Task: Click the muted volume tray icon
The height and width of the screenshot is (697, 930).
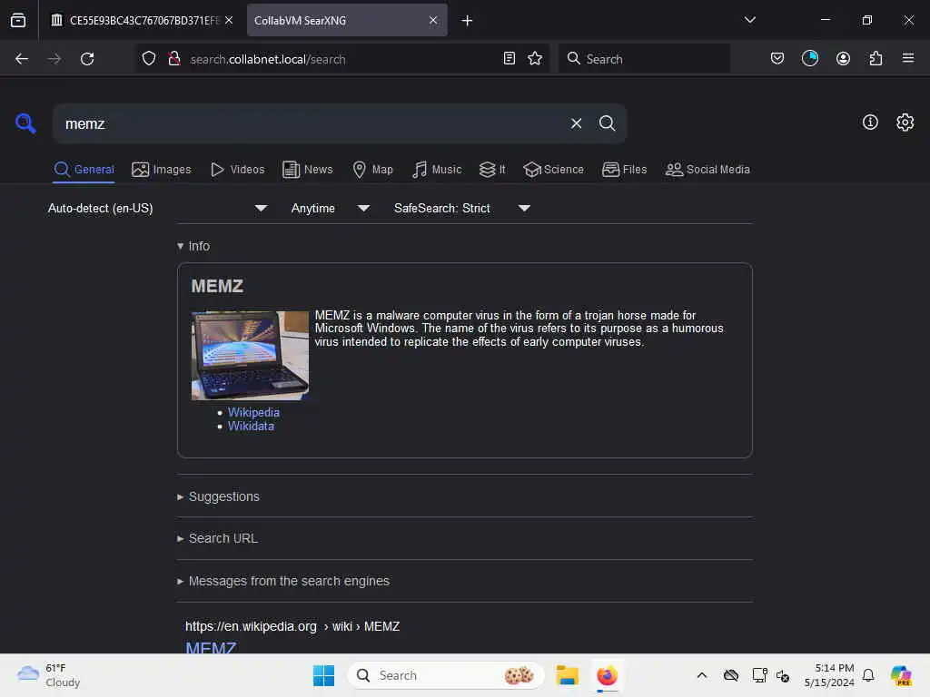Action: [782, 675]
